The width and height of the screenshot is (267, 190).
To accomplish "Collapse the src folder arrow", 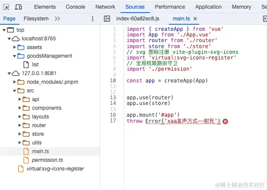I will [14, 91].
